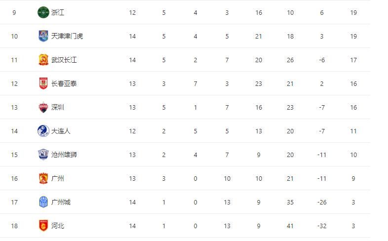Click the Tianjin Jinmen Tiger (天津津门虎) crest

coord(43,36)
